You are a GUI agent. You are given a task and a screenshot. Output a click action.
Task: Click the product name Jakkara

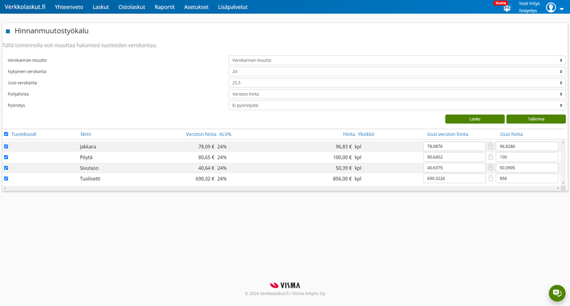coord(87,147)
